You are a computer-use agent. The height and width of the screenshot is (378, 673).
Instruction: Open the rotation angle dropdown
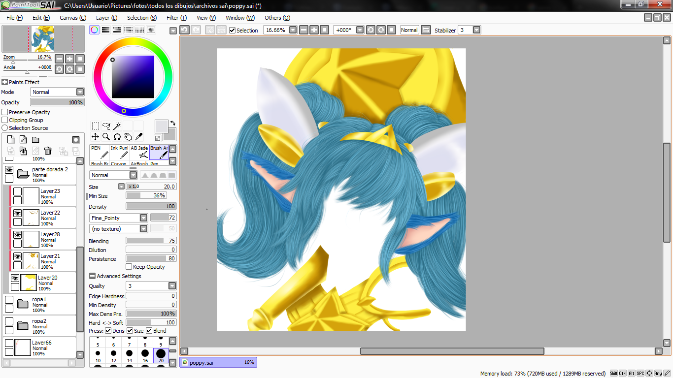[360, 30]
